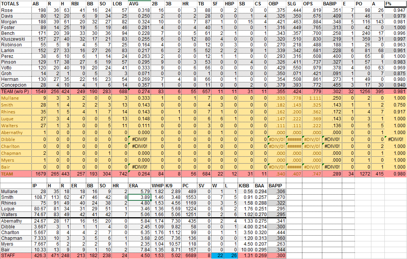Click the BAA column header
407x259 pixels.
click(x=261, y=185)
